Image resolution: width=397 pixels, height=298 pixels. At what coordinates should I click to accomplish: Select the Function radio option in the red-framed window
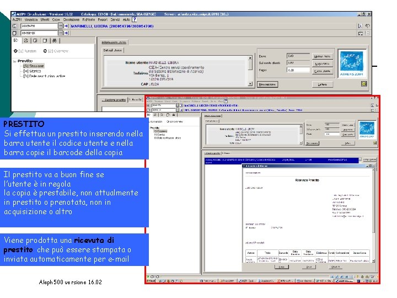coord(155,121)
